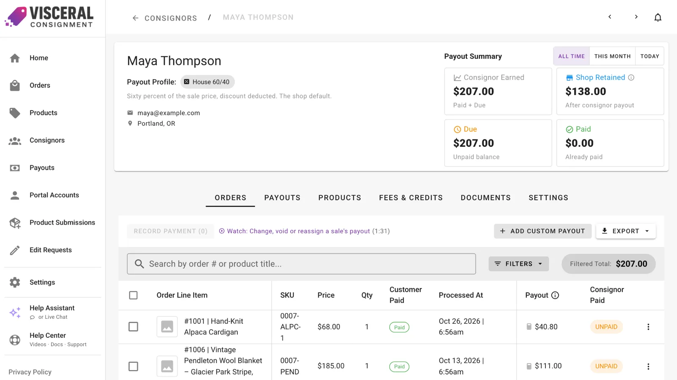Click Add Custom Payout button

coord(542,231)
